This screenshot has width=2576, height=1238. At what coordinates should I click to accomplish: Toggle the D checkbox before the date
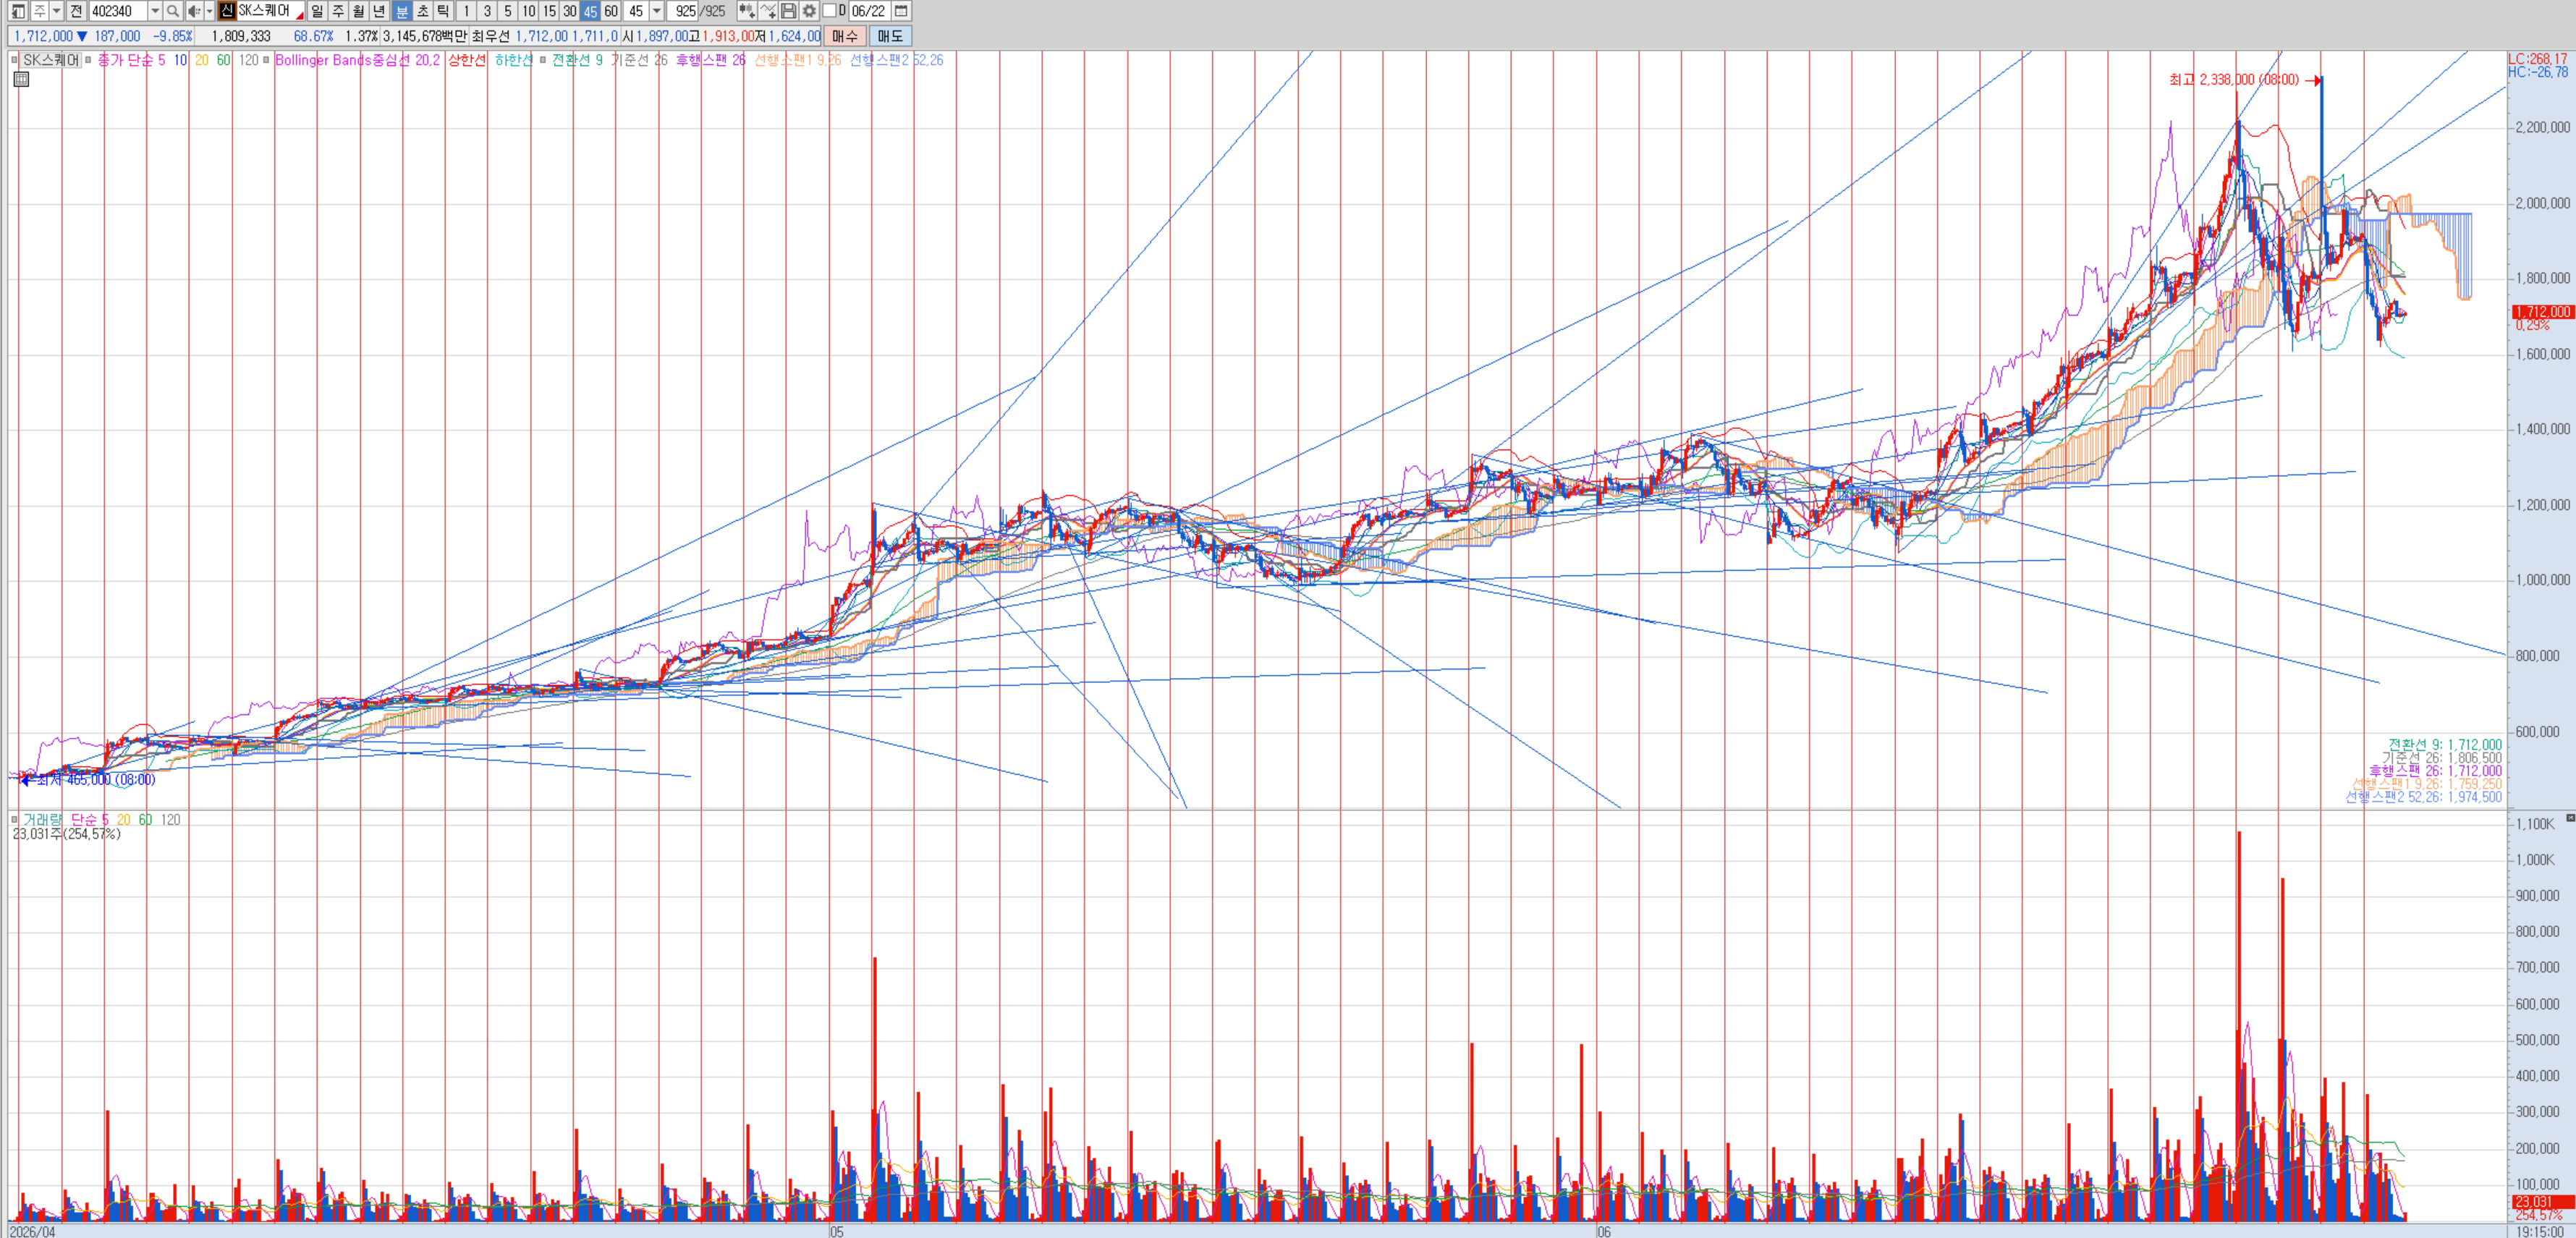tap(829, 11)
